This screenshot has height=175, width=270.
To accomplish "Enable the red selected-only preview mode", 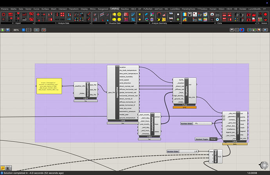I will click(242, 30).
